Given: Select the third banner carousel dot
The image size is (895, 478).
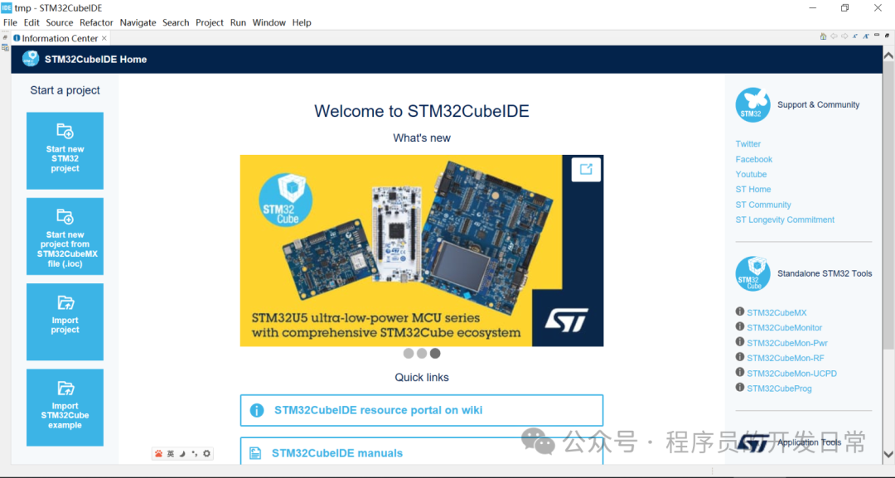Looking at the screenshot, I should [435, 354].
